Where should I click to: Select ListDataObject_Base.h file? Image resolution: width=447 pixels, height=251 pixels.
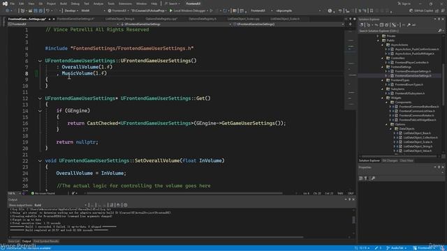[x=417, y=133]
